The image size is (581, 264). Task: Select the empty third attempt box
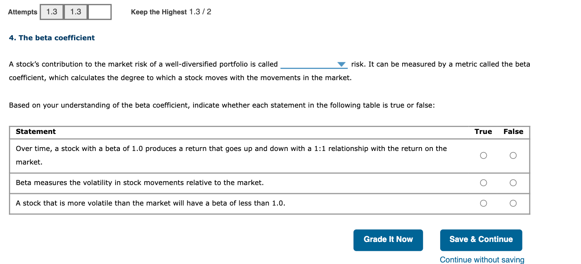tap(100, 12)
